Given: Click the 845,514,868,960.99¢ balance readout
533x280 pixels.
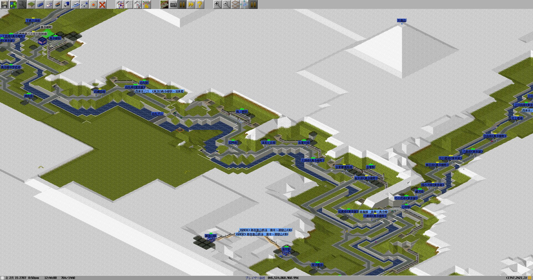Looking at the screenshot, I should [x=283, y=278].
